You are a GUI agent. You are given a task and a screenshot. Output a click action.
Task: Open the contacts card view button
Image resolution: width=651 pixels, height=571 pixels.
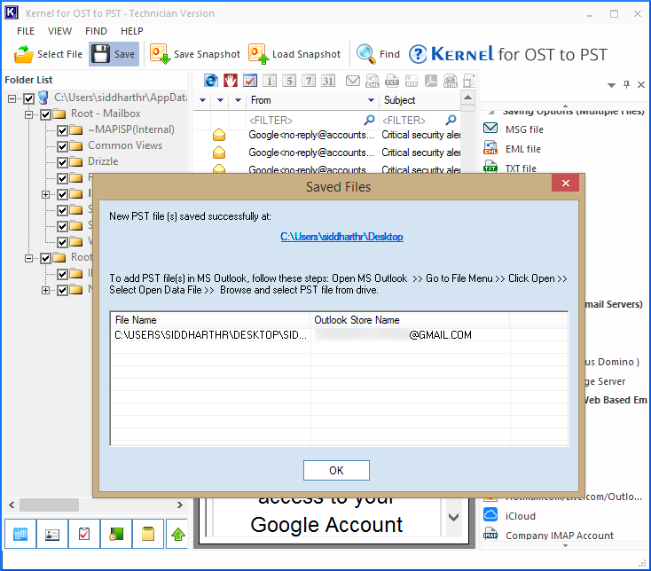(x=52, y=534)
